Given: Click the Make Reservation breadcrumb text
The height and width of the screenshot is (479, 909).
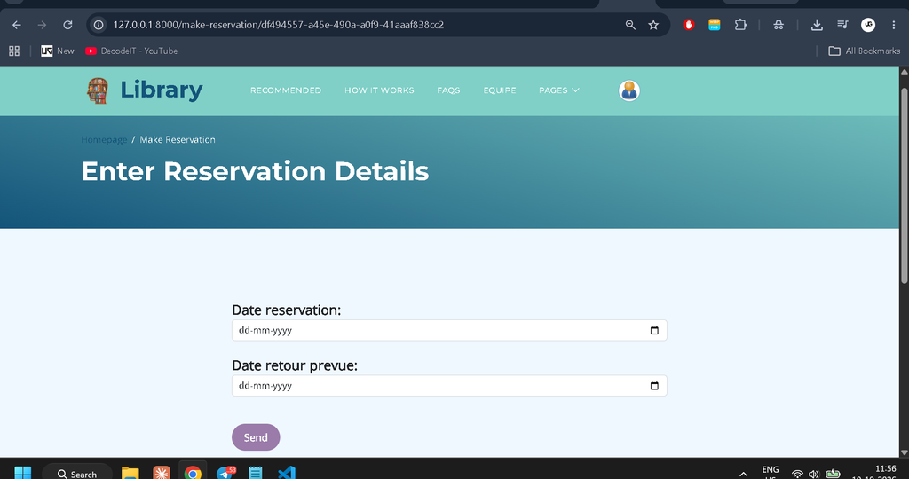Looking at the screenshot, I should pos(178,139).
